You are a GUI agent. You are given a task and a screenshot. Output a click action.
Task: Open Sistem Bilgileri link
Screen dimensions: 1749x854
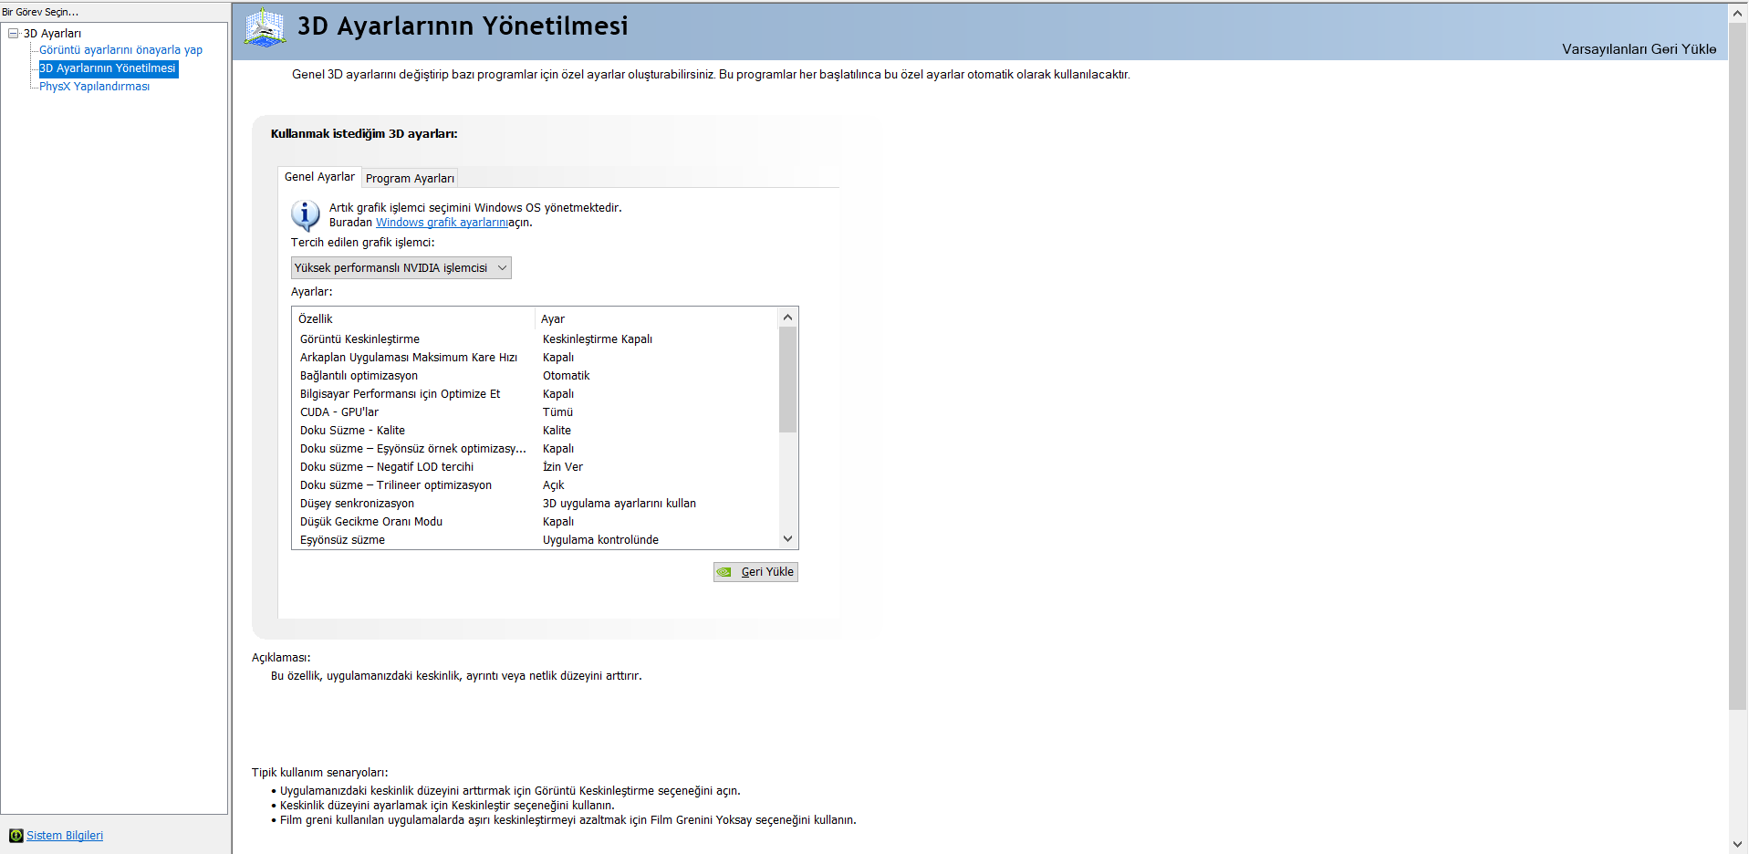[x=65, y=836]
